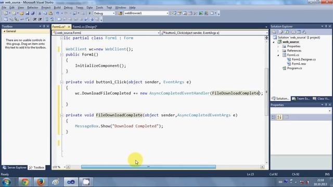This screenshot has width=333, height=187.
Task: Open the File menu
Action: 4,7
